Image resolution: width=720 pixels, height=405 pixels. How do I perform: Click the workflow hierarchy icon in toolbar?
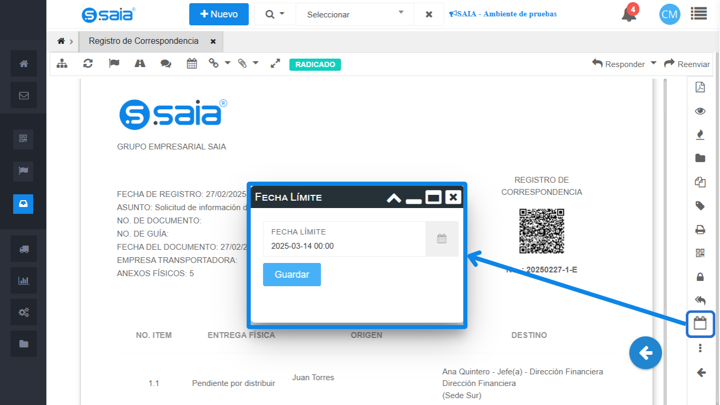coord(62,64)
